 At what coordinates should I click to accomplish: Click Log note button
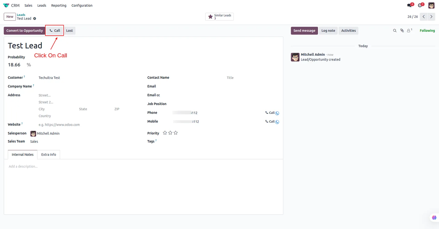tap(328, 30)
